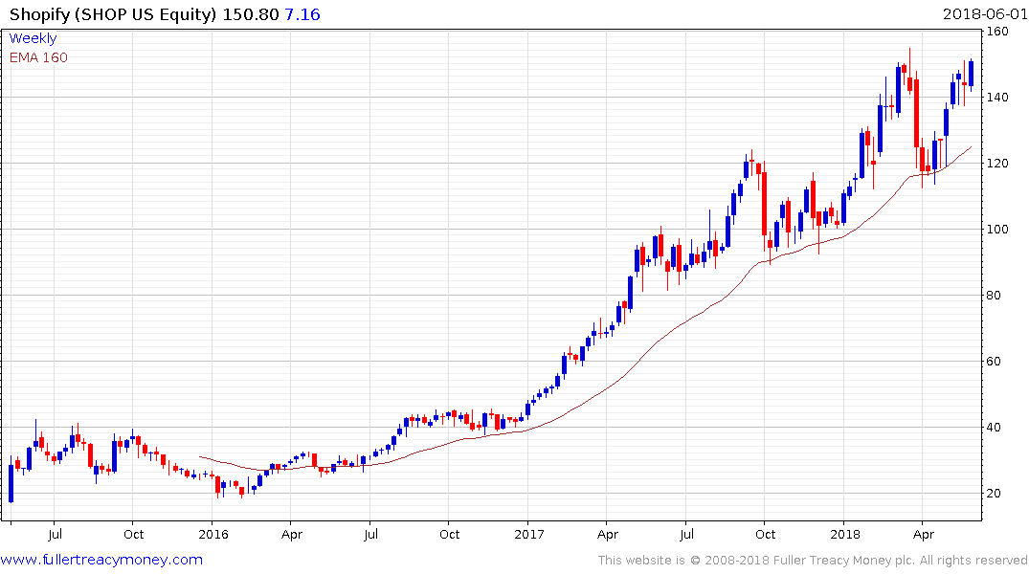Click the 160 price axis label
The width and height of the screenshot is (1029, 574).
coord(997,32)
